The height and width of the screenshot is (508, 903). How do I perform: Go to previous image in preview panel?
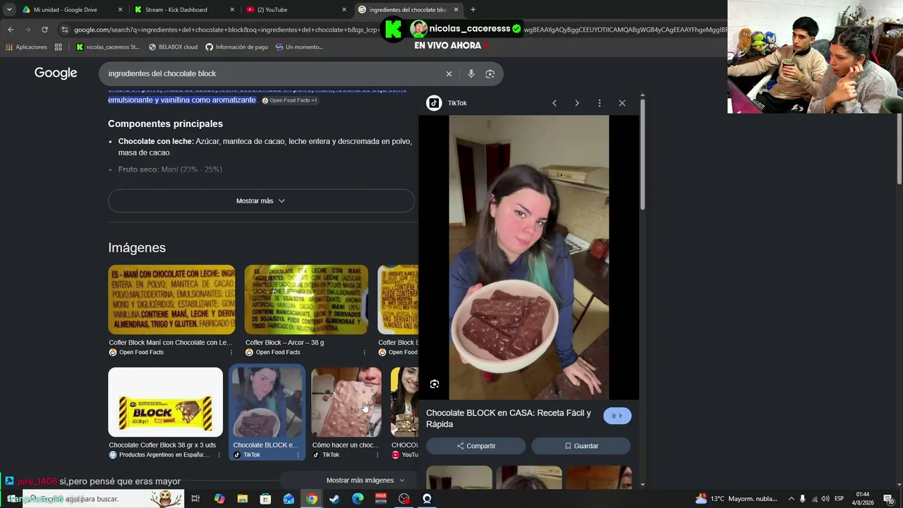pyautogui.click(x=554, y=103)
